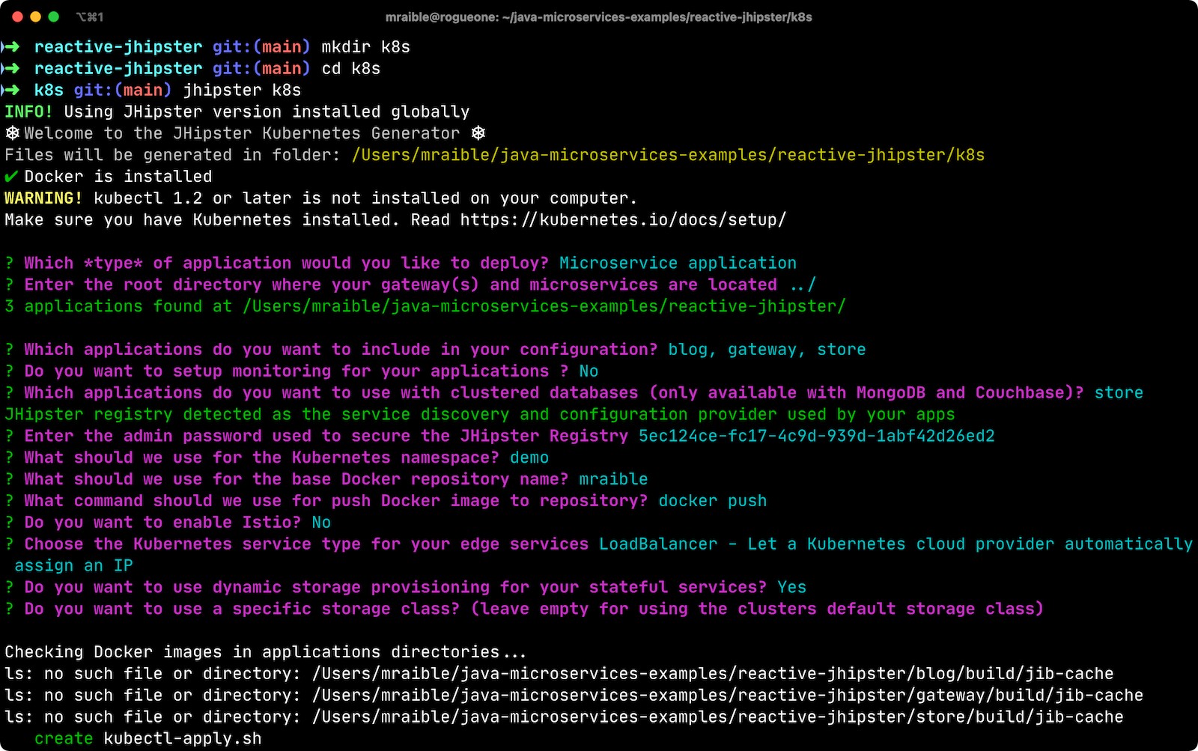This screenshot has height=751, width=1198.
Task: Click the gateway/build/jib-cache directory path
Action: pos(727,696)
